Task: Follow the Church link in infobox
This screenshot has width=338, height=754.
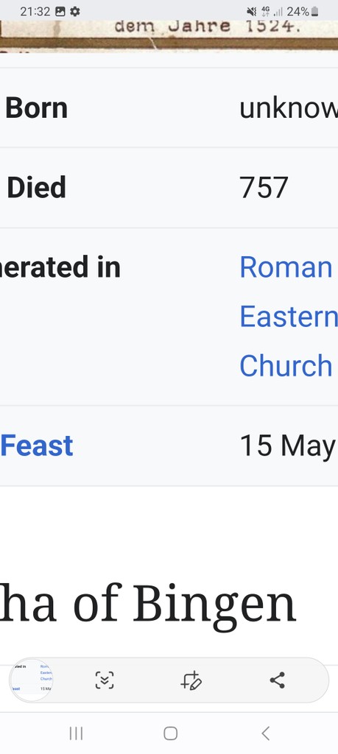Action: click(x=286, y=366)
